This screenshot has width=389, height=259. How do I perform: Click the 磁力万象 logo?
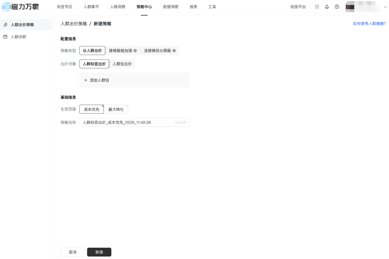pos(20,7)
